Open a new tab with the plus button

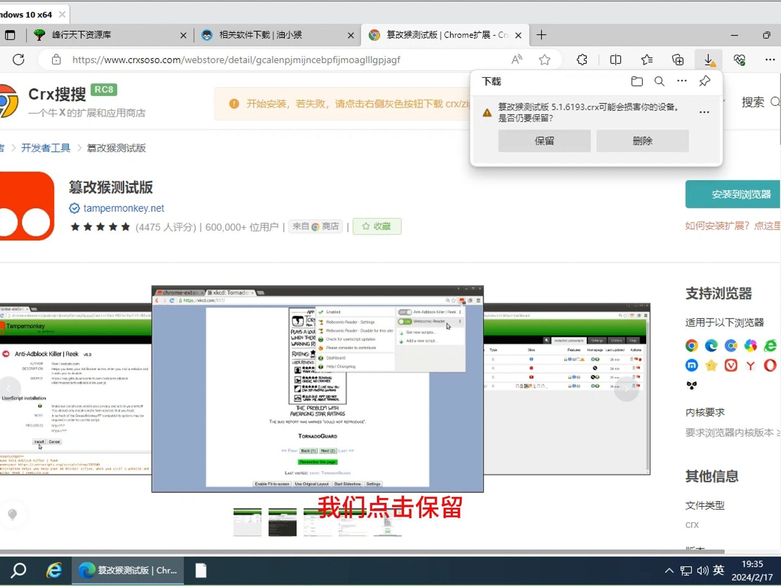coord(541,35)
